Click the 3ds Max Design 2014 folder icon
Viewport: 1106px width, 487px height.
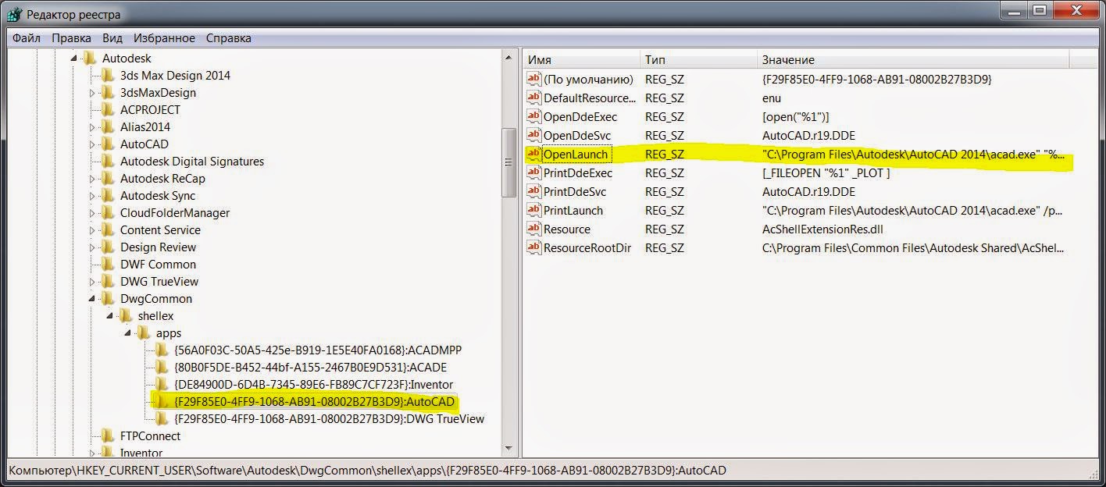108,76
